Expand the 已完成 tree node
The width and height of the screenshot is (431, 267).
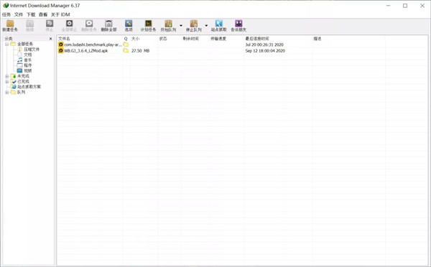point(7,82)
